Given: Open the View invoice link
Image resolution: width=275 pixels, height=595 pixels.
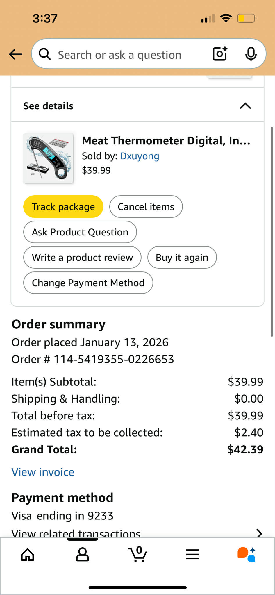Looking at the screenshot, I should [x=43, y=472].
